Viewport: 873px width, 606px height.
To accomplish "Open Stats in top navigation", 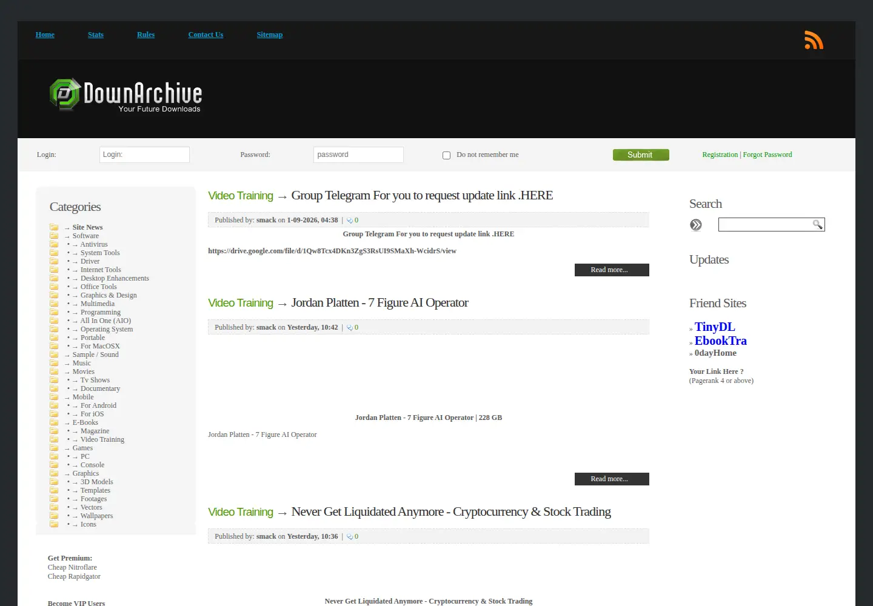I will (x=96, y=35).
